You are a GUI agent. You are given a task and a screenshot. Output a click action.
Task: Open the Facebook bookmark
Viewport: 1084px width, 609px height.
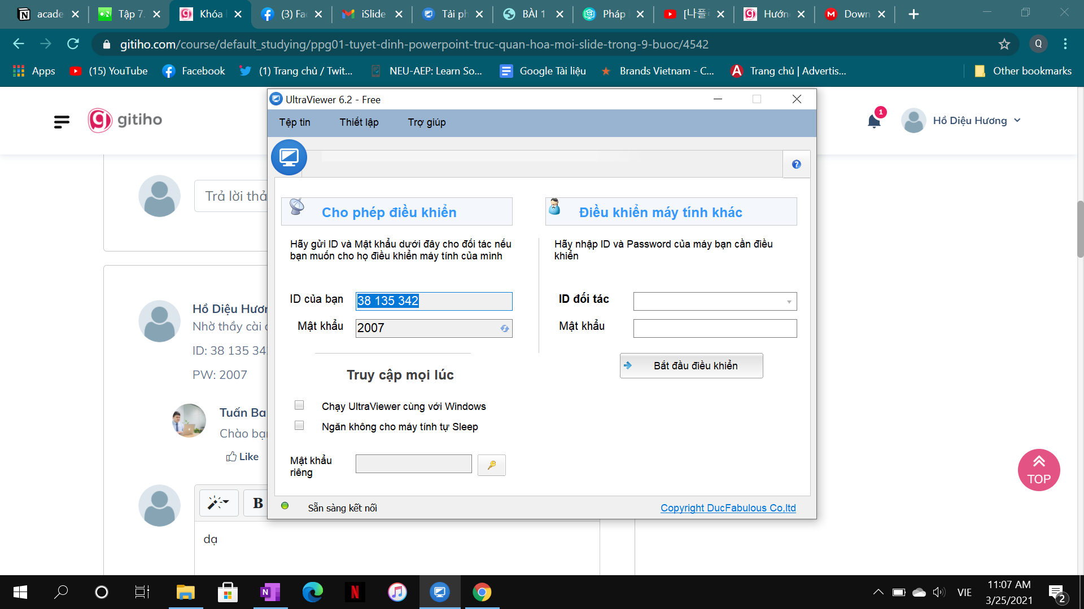[194, 71]
